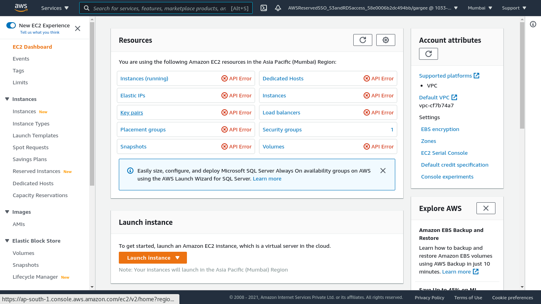Click the AWS logo home icon
The image size is (541, 304).
pos(21,8)
